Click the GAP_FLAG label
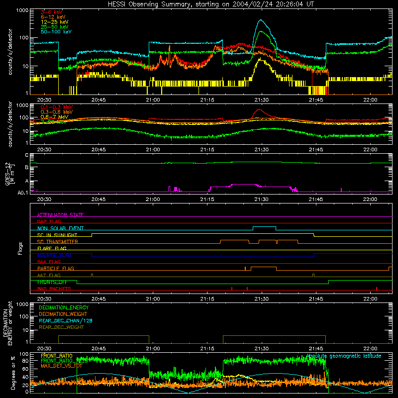This screenshot has height=398, width=398. pos(49,221)
